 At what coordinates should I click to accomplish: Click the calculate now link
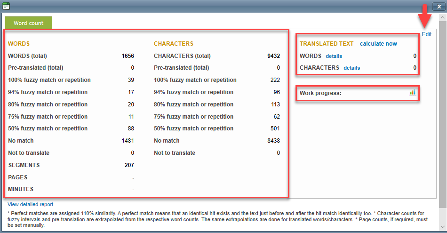[378, 44]
